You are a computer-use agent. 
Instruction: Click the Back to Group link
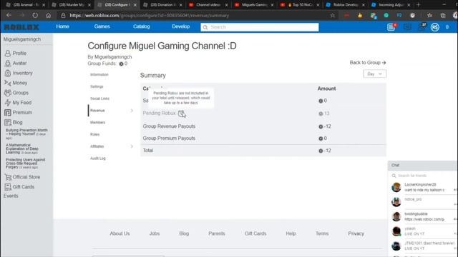(368, 63)
